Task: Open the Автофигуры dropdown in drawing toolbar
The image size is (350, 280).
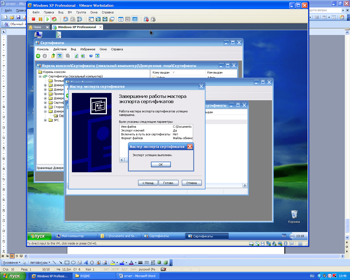Action: click(x=40, y=262)
